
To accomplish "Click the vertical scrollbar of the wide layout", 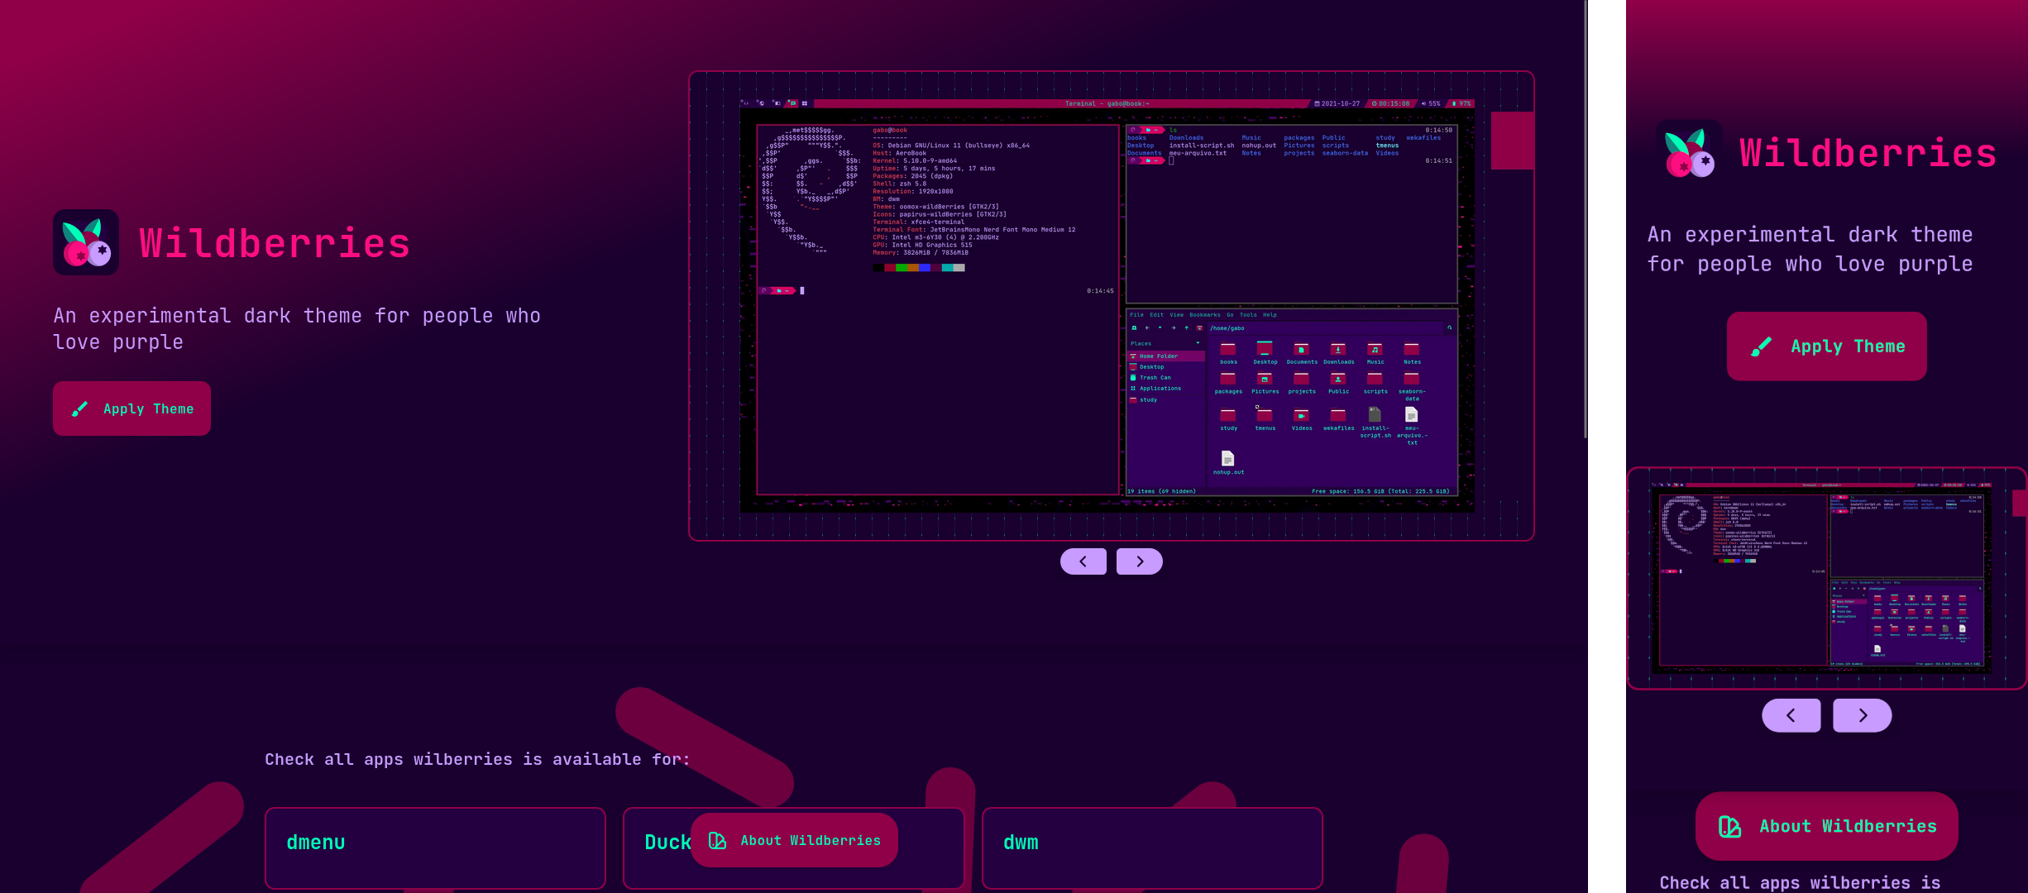I will coord(1585,219).
